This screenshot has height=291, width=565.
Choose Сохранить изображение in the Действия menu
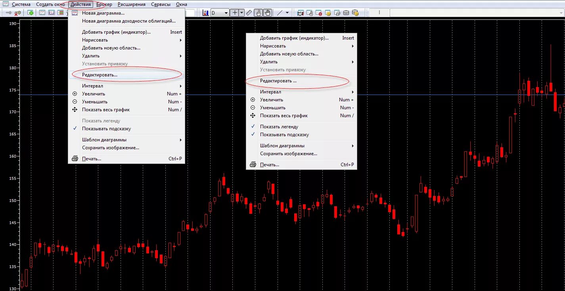coord(126,148)
